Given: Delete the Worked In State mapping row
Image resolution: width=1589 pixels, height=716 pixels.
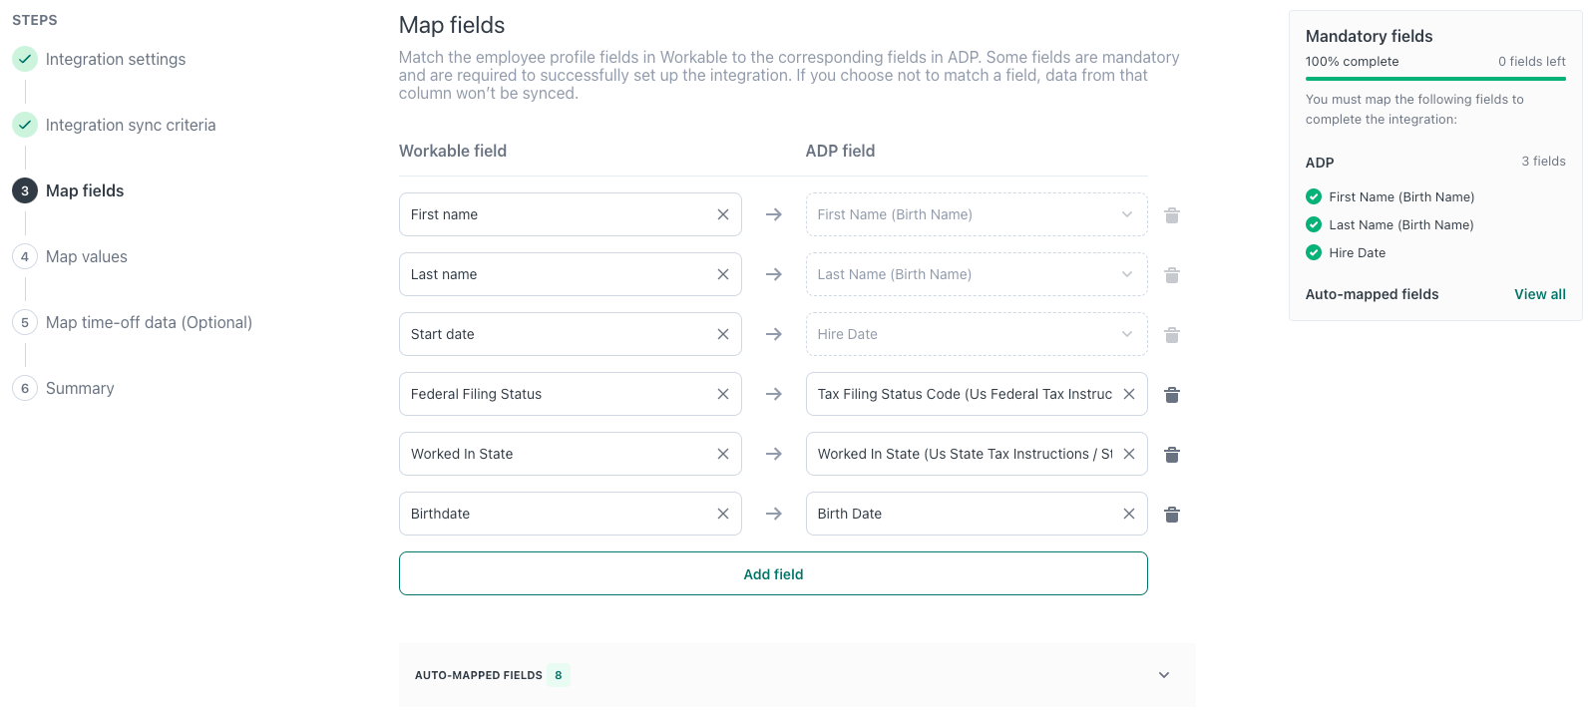Looking at the screenshot, I should [1172, 455].
